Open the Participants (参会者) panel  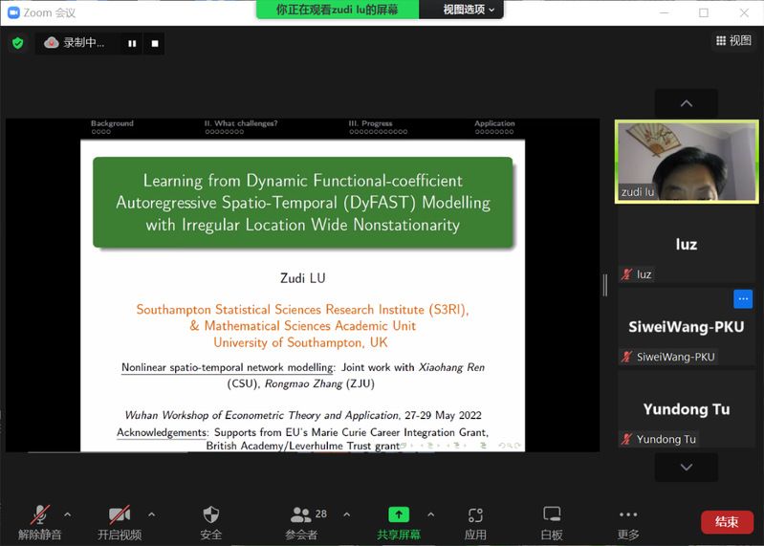coord(302,514)
